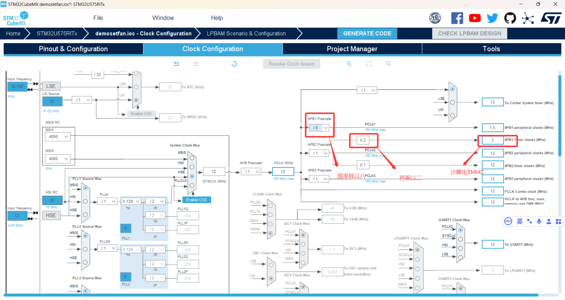
Task: Open the AHB Prescaler dropdown
Action: pyautogui.click(x=251, y=171)
